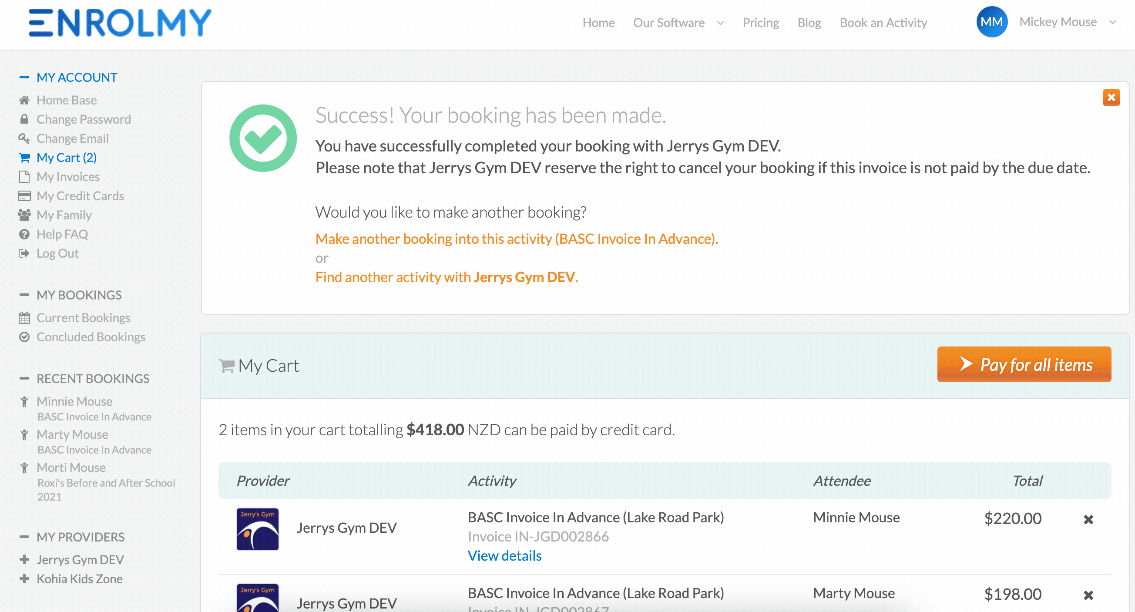Expand the Kohia Kids Zone provider
The width and height of the screenshot is (1135, 612).
coord(24,578)
